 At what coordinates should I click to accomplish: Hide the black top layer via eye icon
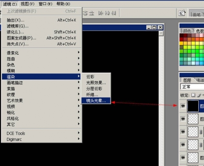point(183,106)
